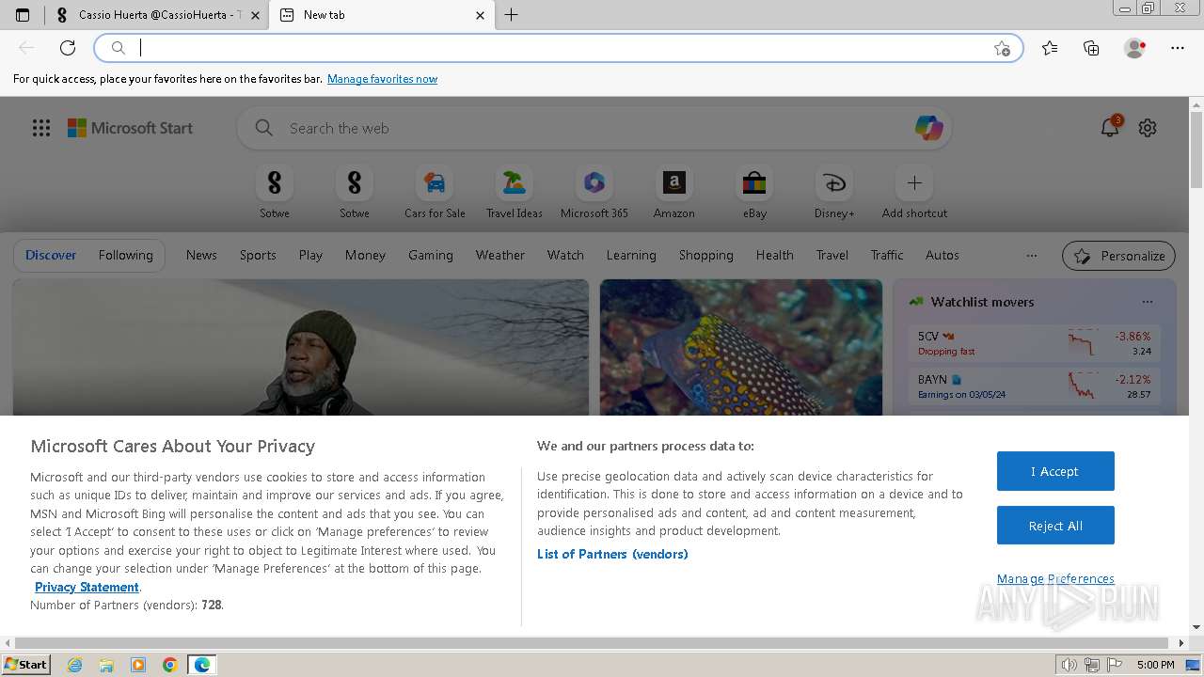Open the Travel Ideas shortcut
The image size is (1204, 677).
(515, 192)
